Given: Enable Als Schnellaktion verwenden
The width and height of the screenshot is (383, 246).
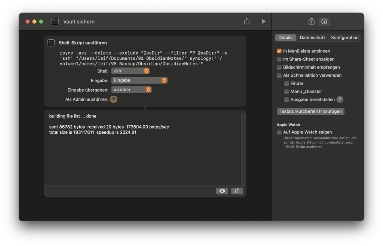Looking at the screenshot, I should point(279,75).
